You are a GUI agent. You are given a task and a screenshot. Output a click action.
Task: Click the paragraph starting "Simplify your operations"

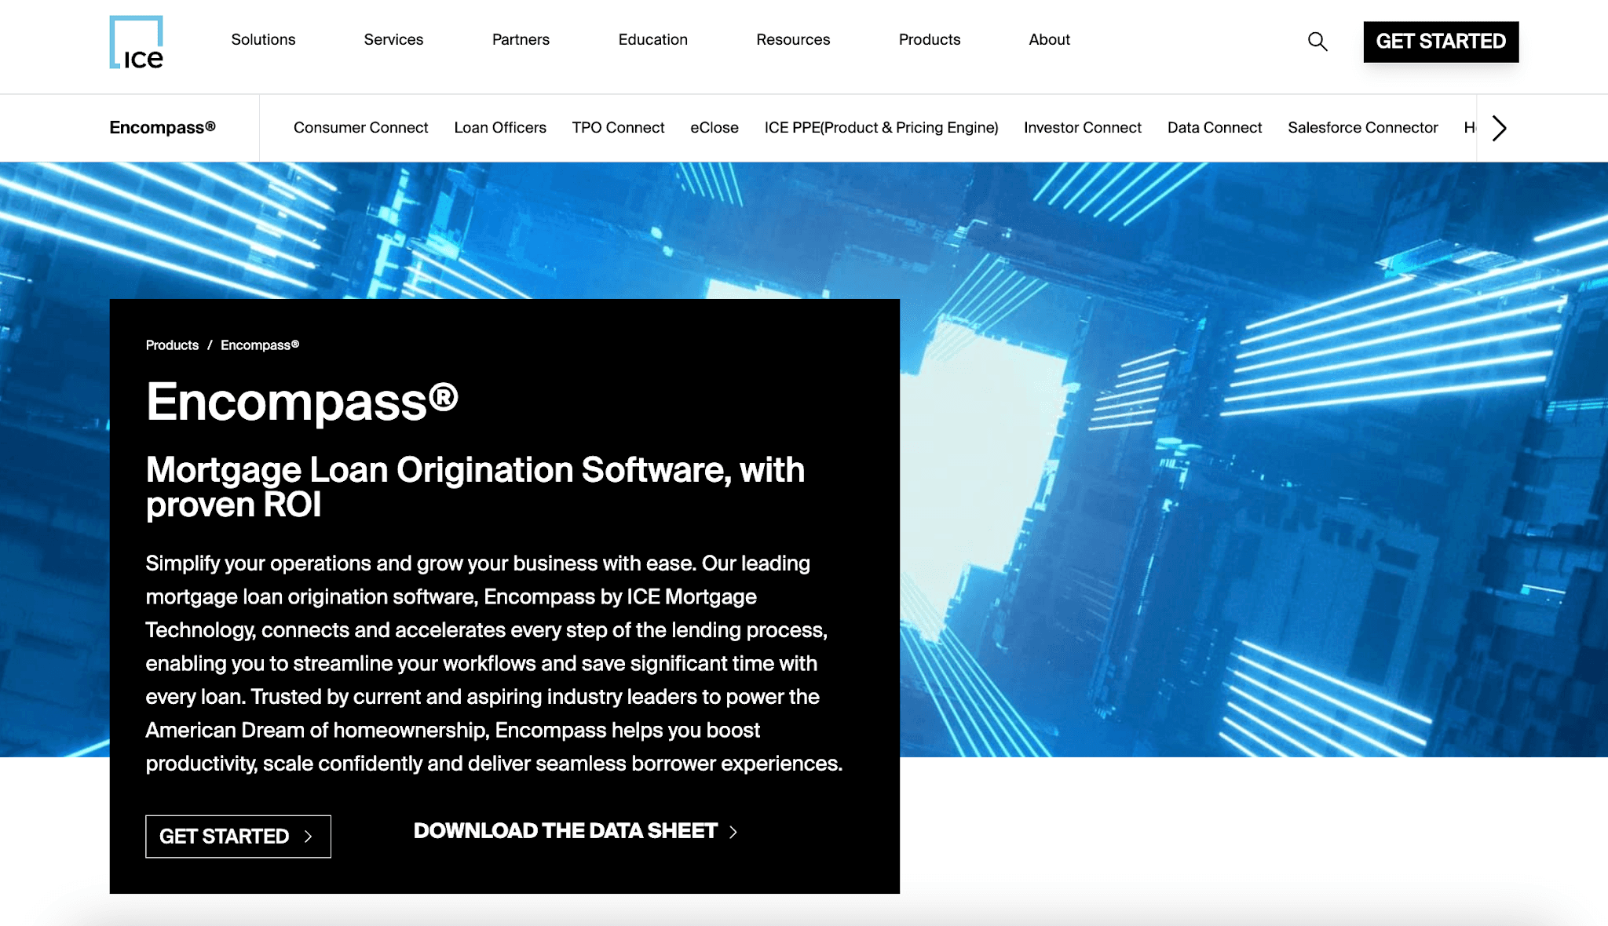(494, 663)
